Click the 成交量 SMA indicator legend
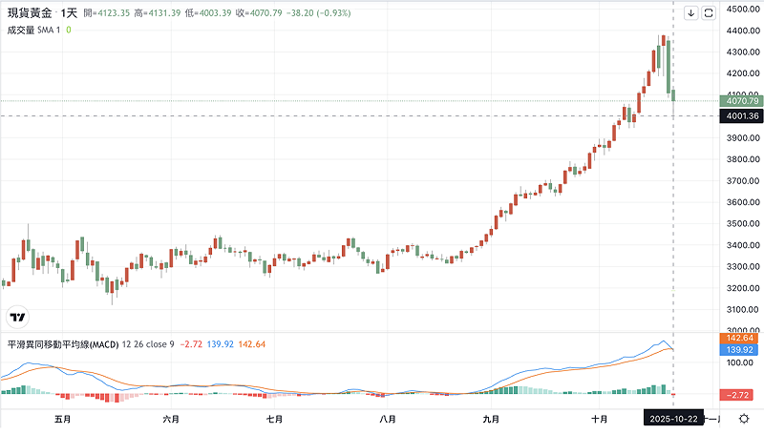This screenshot has width=764, height=434. point(33,31)
